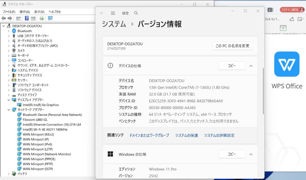Viewport: 306px width, 180px height.
Task: Collapse the デバイスの仕様 section chevron
Action: click(x=251, y=66)
